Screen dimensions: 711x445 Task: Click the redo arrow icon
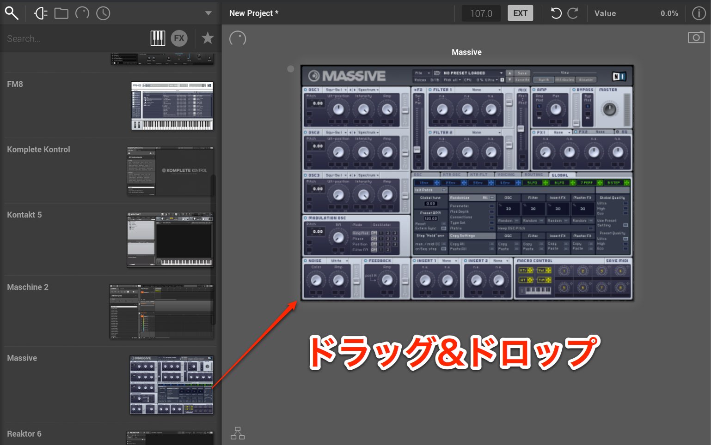click(573, 13)
